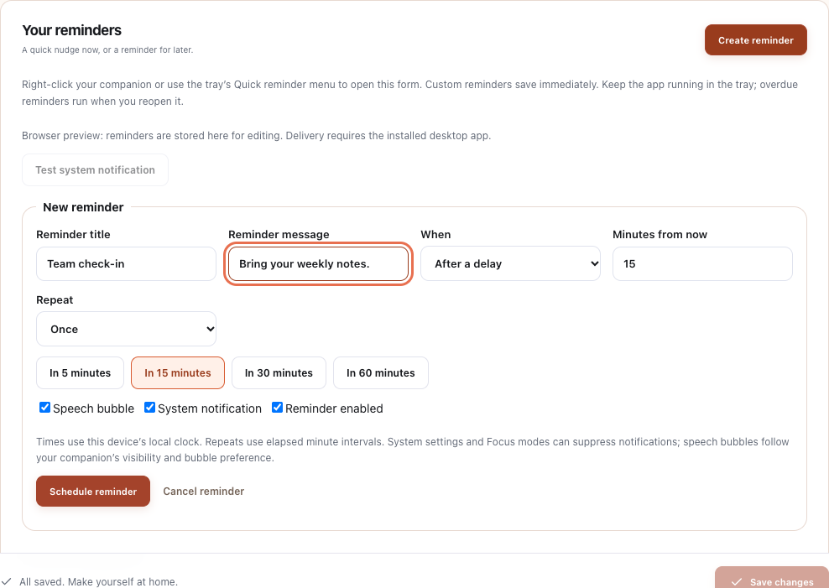This screenshot has width=829, height=588.
Task: Open the When dropdown
Action: click(510, 263)
